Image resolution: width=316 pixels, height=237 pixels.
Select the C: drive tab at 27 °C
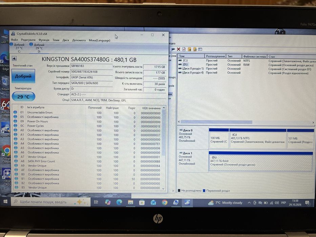click(x=18, y=48)
